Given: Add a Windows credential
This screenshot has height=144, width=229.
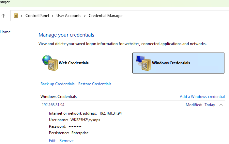Looking at the screenshot, I should click(202, 97).
